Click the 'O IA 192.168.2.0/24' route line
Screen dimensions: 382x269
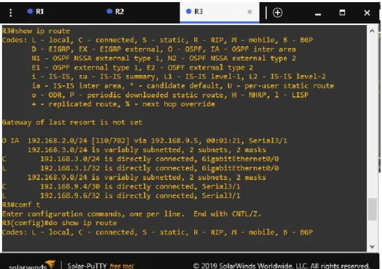(x=145, y=140)
